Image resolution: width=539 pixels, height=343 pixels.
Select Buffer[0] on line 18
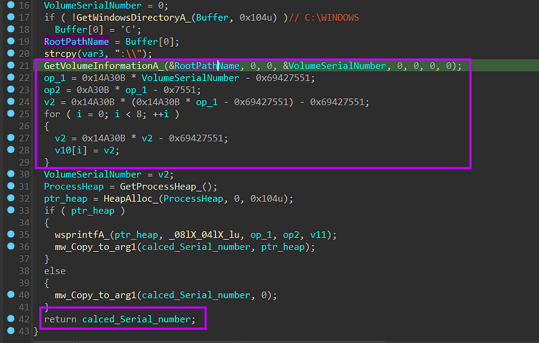coord(79,30)
